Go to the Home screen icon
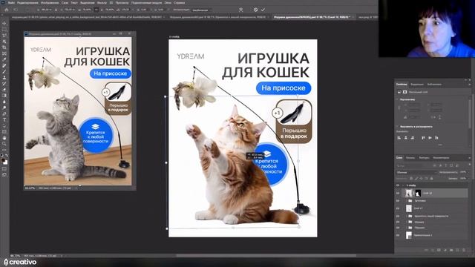This screenshot has height=267, width=475. [x=7, y=10]
